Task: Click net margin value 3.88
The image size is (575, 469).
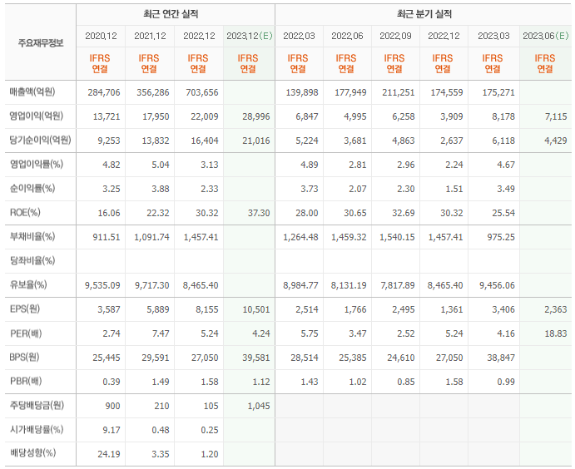Action: coord(161,190)
